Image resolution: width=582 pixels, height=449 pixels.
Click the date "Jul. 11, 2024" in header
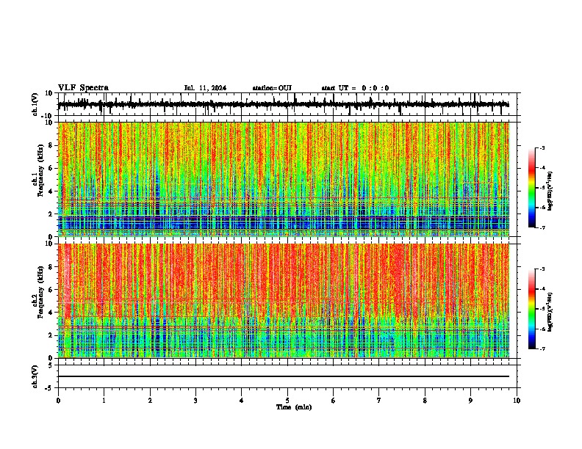point(205,88)
